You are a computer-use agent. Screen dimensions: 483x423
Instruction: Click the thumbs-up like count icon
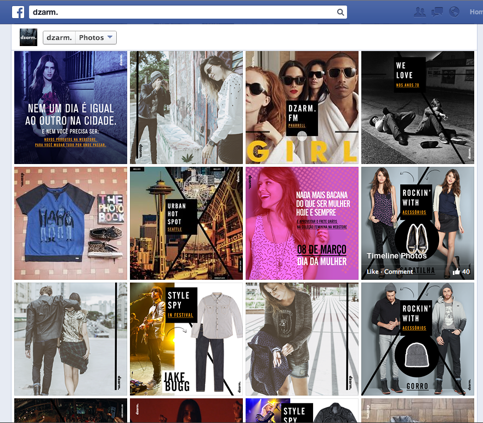[x=456, y=272]
